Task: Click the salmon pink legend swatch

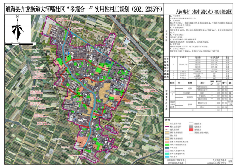Action: [x=167, y=142]
